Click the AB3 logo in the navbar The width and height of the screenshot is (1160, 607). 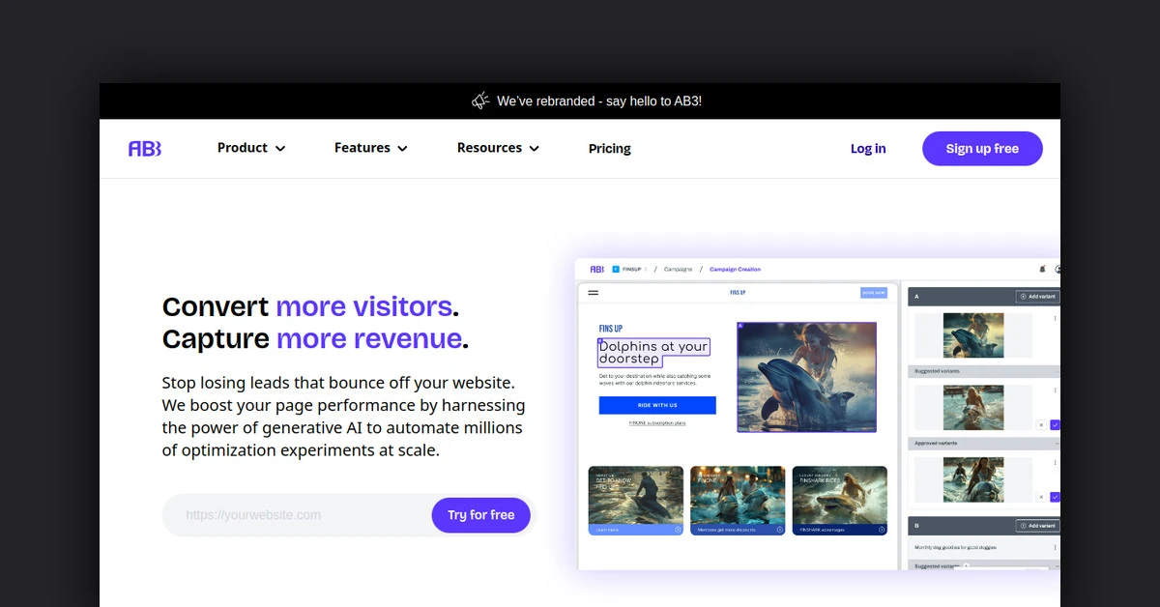(x=145, y=149)
